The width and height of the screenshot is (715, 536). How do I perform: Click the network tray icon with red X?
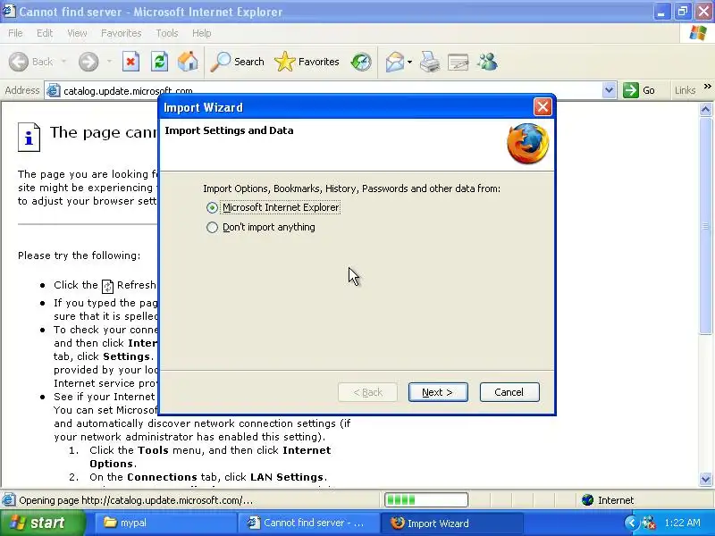[649, 523]
